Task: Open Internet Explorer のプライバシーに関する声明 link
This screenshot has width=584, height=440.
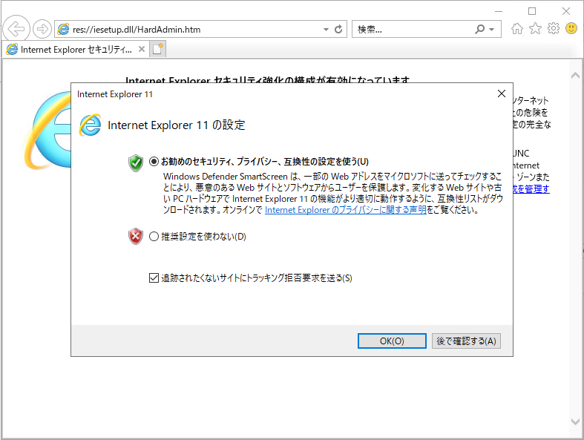Action: click(346, 210)
